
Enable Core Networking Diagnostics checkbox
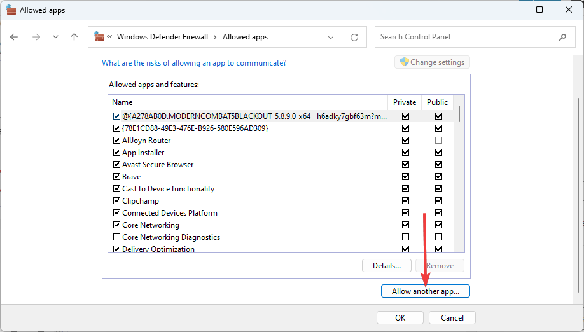pos(116,237)
